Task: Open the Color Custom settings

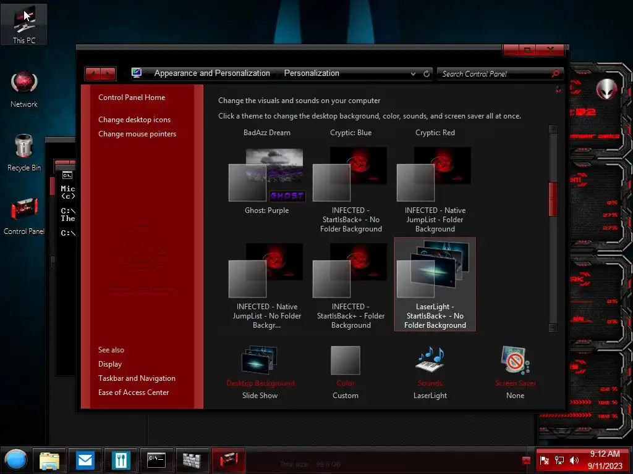Action: (345, 372)
